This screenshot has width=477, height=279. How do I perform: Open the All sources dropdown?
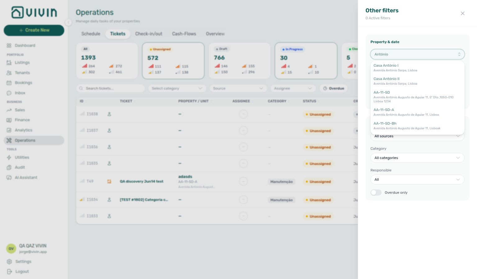pos(417,136)
